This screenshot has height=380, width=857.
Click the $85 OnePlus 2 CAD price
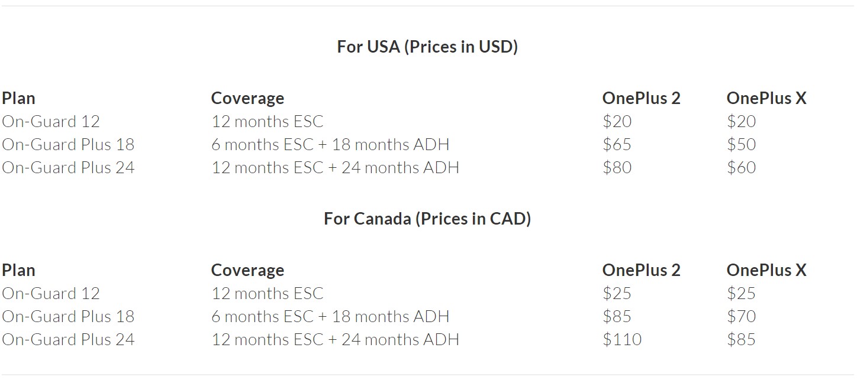pyautogui.click(x=617, y=316)
